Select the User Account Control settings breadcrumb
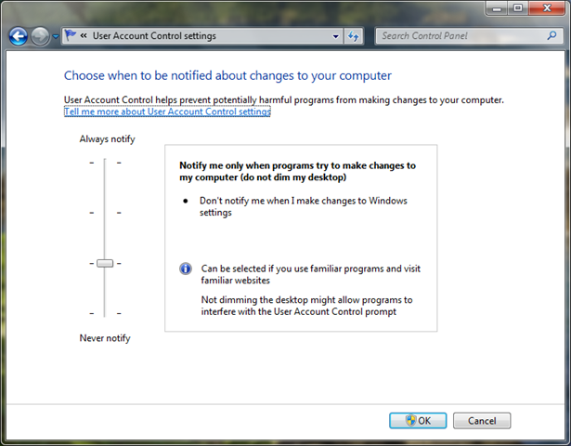Screen dimensions: 571x446 [x=154, y=35]
